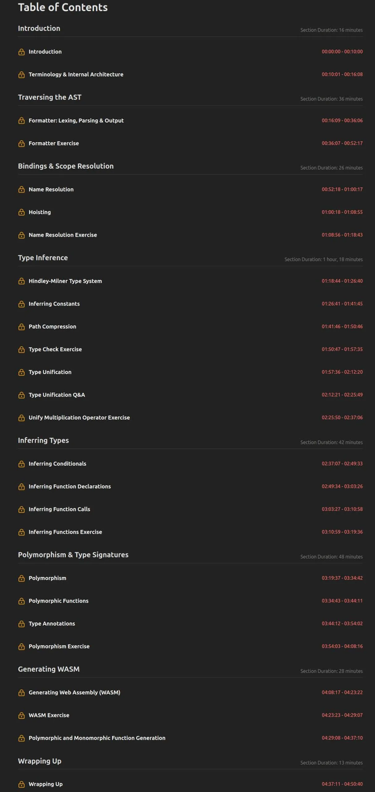Click lock icon next to Formatter Exercise
This screenshot has height=792, width=375.
[21, 144]
